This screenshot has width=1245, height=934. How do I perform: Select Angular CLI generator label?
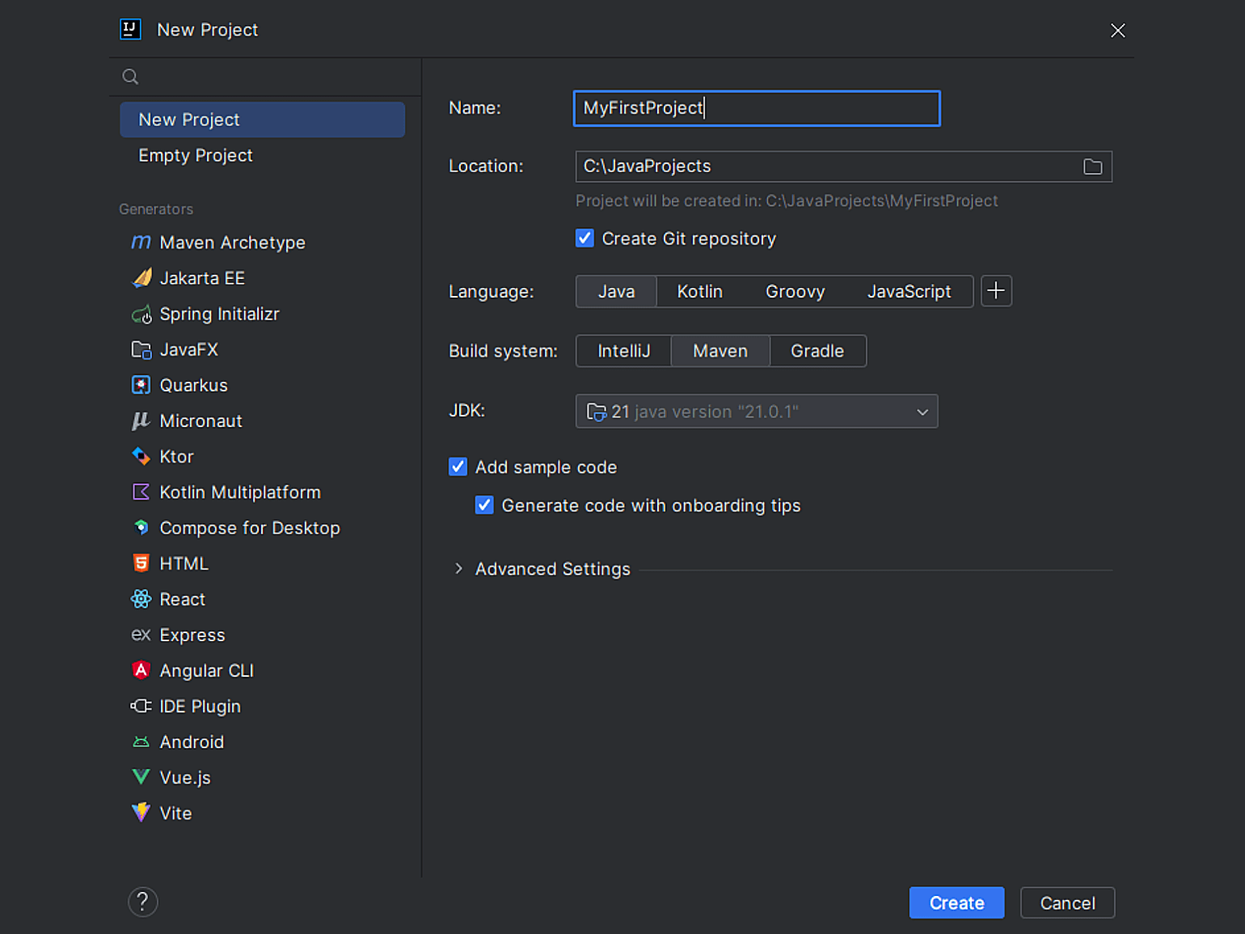tap(207, 670)
